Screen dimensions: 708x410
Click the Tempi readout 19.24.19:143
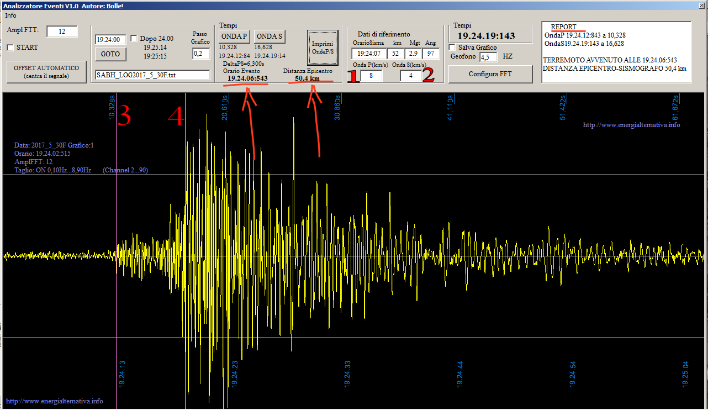(x=486, y=36)
